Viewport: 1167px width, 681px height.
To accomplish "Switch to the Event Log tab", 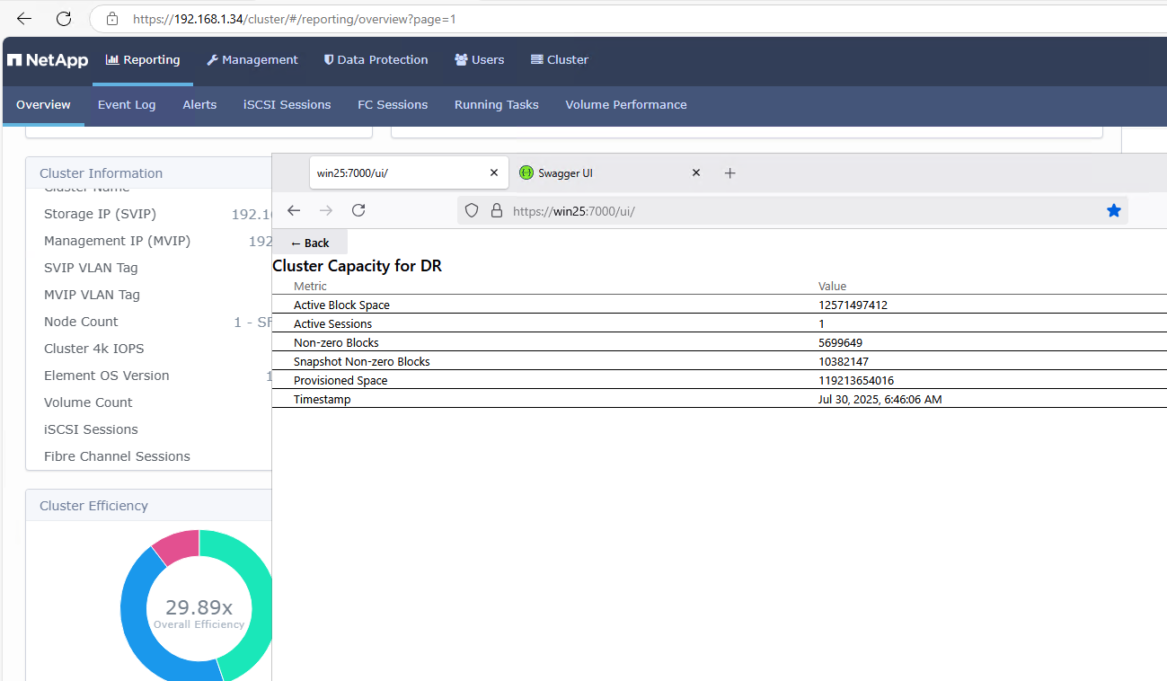I will [x=127, y=105].
